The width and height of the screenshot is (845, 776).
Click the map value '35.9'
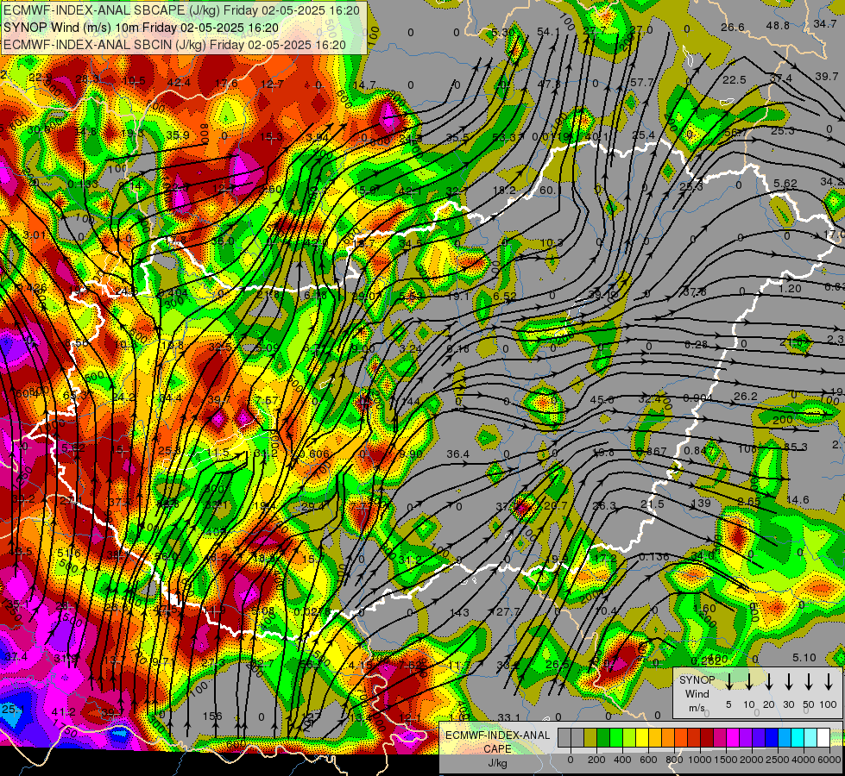click(178, 135)
